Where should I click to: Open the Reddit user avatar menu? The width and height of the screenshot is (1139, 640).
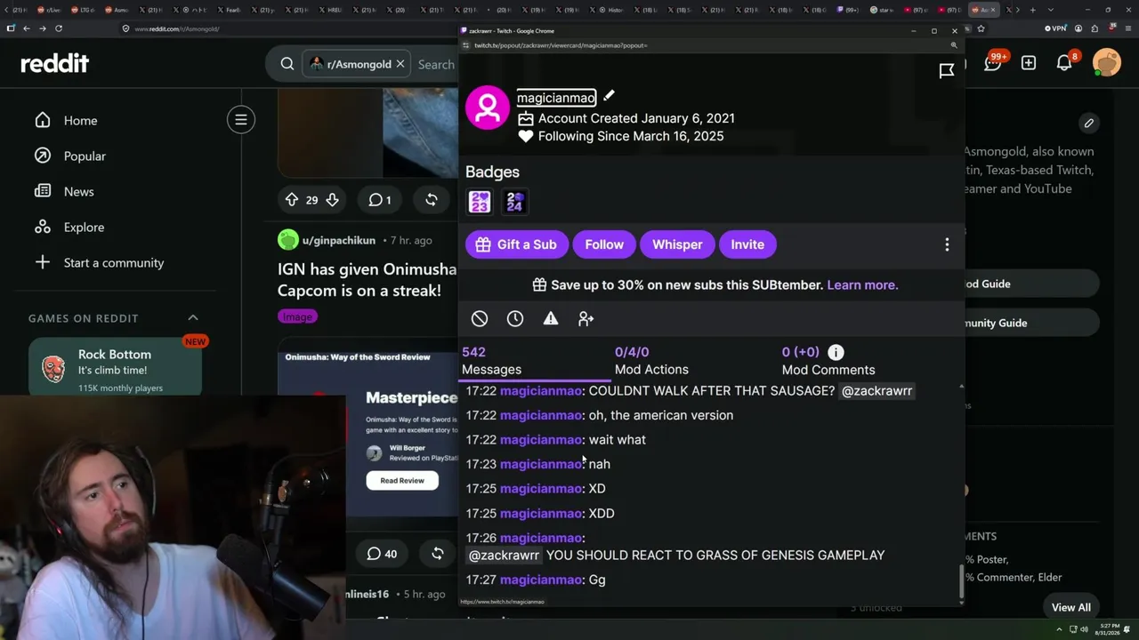(x=1107, y=63)
